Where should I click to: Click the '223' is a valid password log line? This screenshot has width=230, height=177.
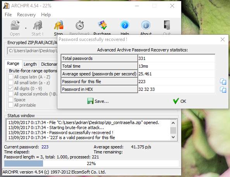62,138
